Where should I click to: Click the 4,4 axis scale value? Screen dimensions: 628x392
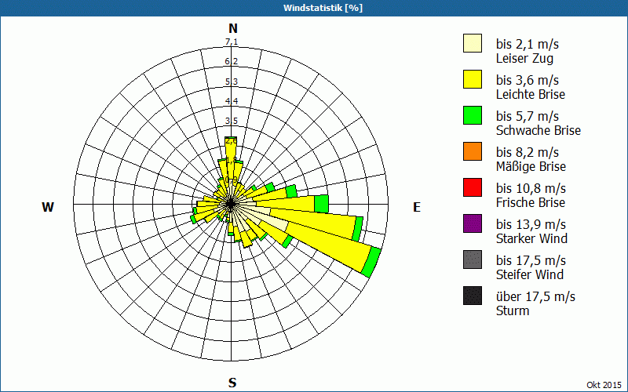tap(232, 101)
